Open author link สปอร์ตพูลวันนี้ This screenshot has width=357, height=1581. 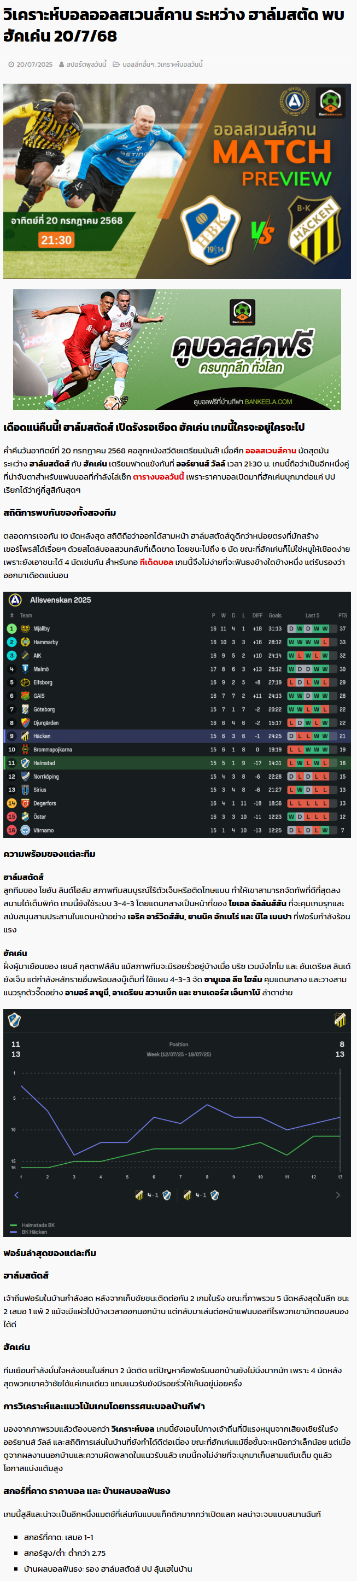(86, 65)
